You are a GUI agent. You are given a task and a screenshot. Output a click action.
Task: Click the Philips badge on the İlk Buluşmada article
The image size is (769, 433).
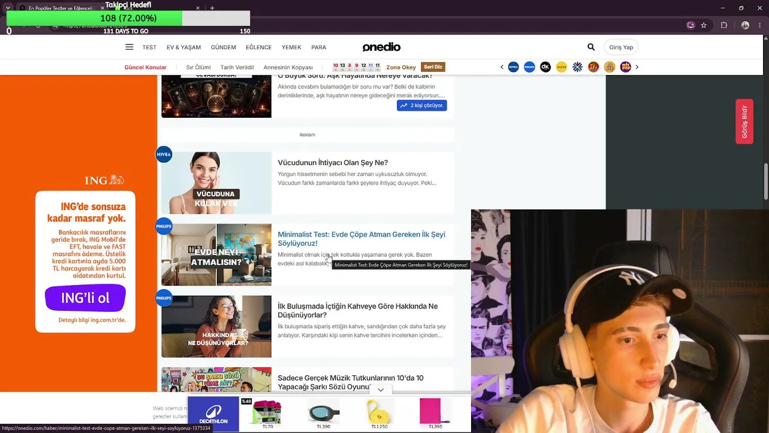point(164,298)
